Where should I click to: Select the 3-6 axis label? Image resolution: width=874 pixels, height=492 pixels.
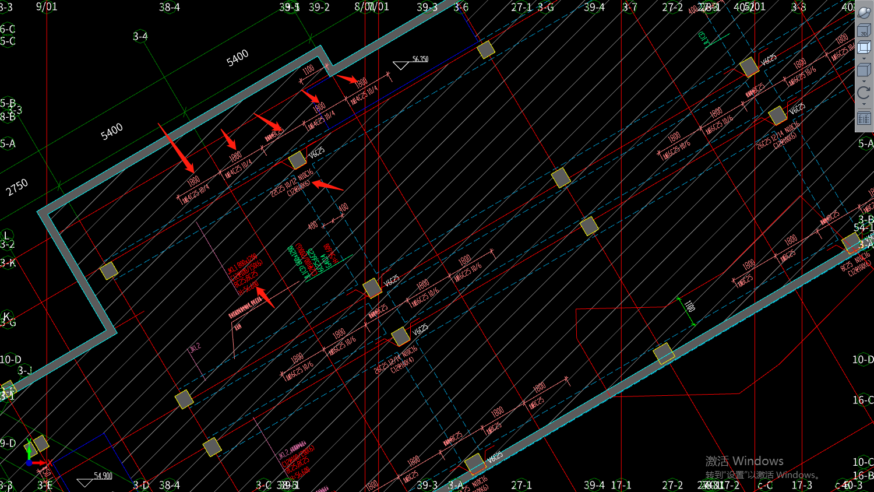pyautogui.click(x=461, y=7)
